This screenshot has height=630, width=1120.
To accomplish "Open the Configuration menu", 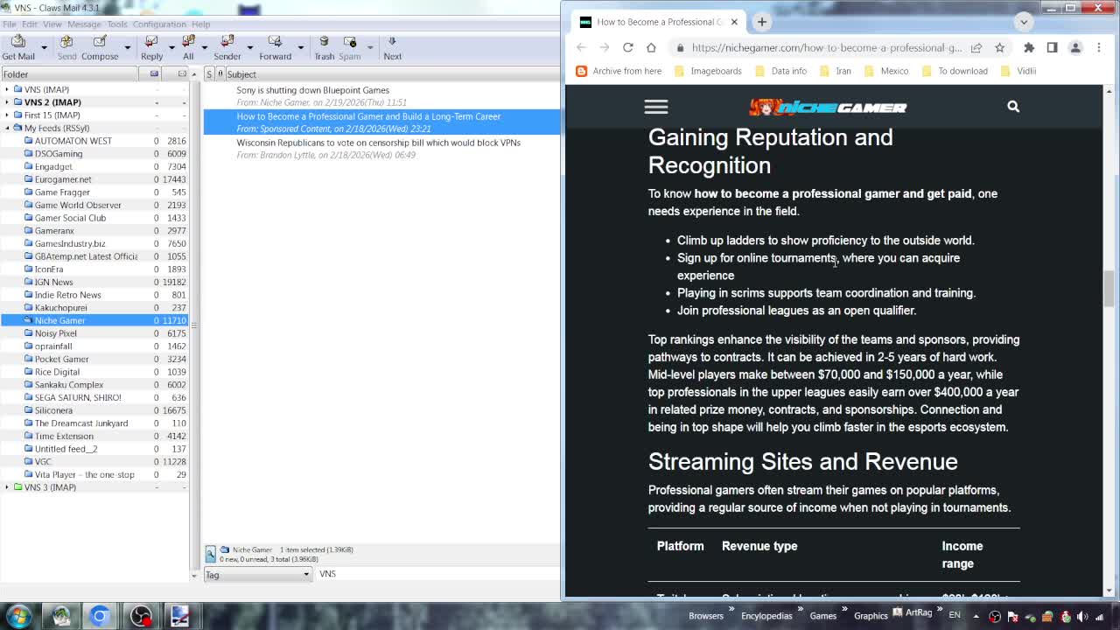I will click(x=159, y=24).
